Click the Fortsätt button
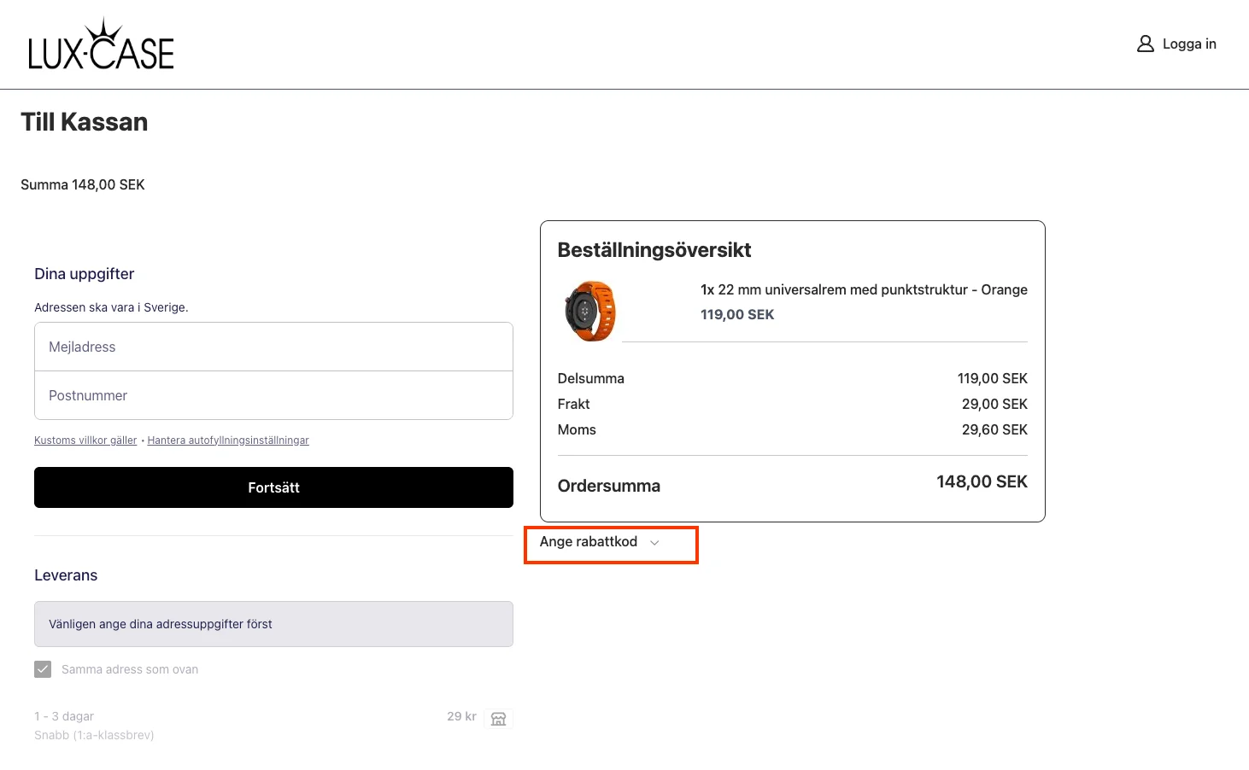1249x770 pixels. click(x=273, y=487)
